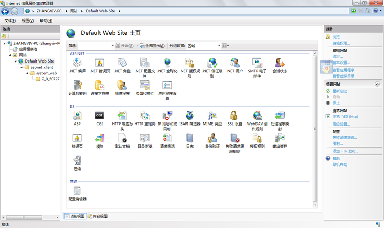Open the 请求筛选 icon

167,138
